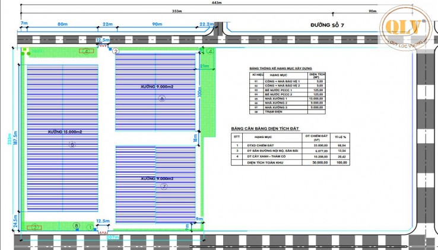The image size is (438, 250).
Task: Click circled marker number 6
Action: (x=161, y=100)
